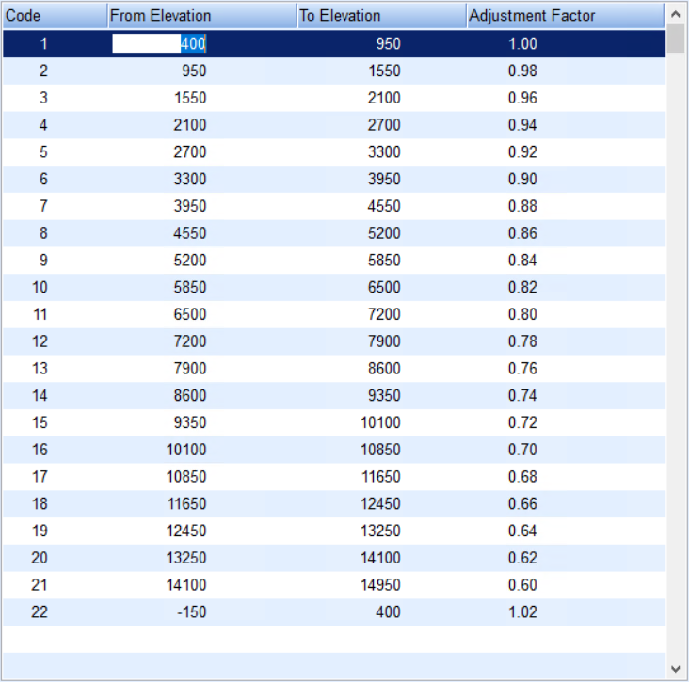
Task: Click To Elevation 4550 in row 7
Action: coord(384,206)
